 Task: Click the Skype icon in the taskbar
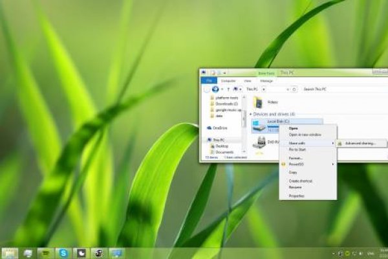click(63, 252)
